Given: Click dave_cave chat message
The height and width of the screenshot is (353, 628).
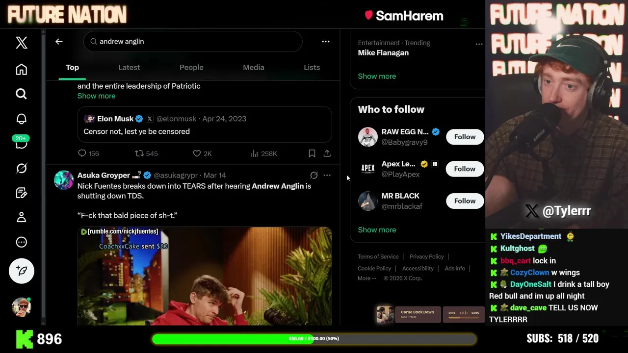Looking at the screenshot, I should point(544,313).
